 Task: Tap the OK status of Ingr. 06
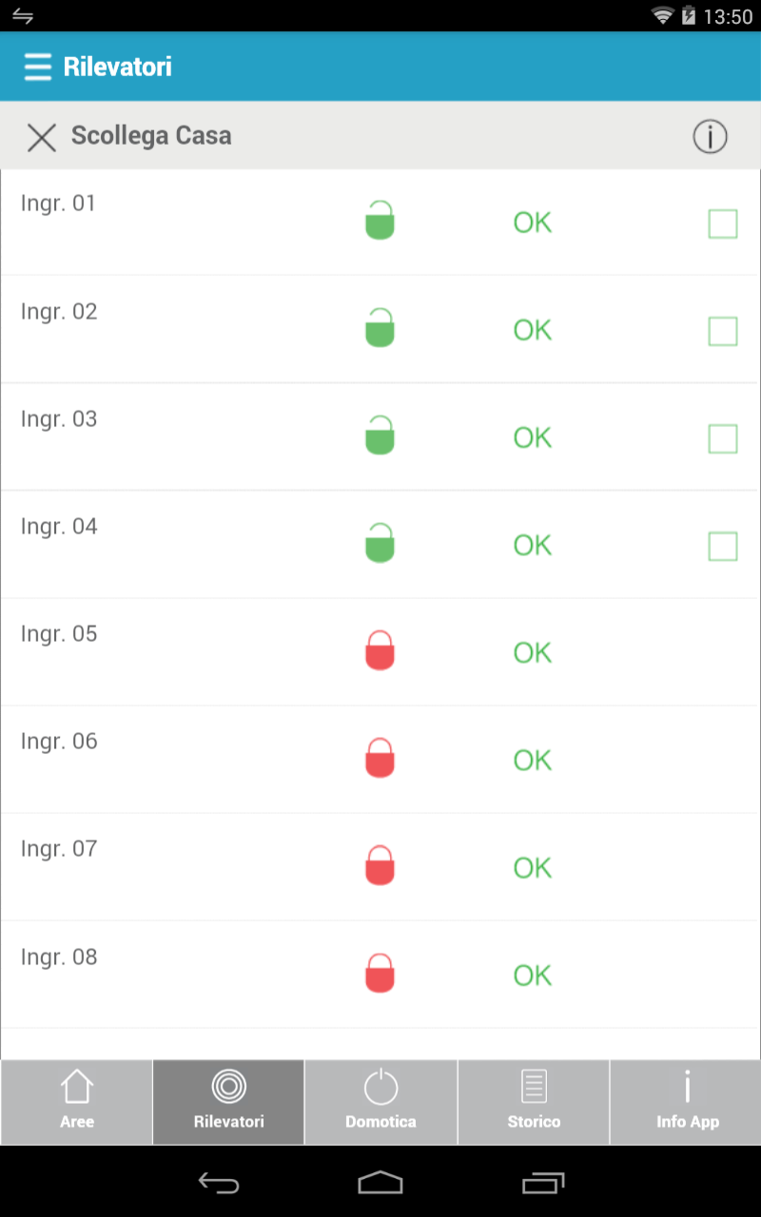533,760
